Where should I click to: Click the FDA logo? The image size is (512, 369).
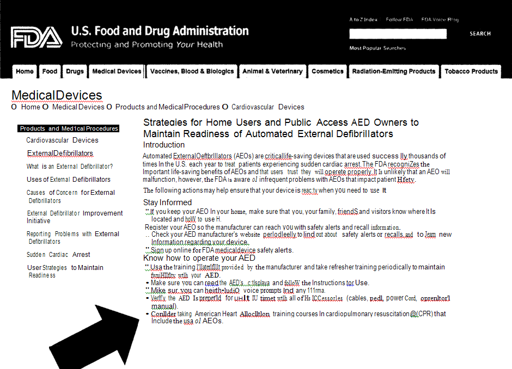click(36, 37)
